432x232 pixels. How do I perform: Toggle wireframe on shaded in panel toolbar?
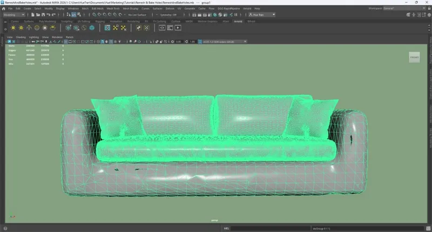(x=111, y=42)
